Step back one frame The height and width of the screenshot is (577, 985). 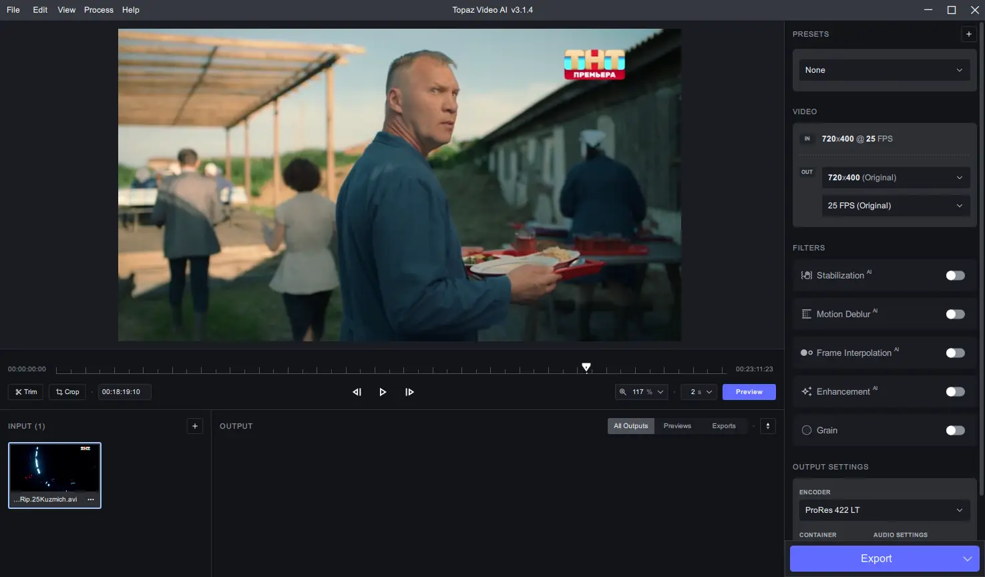[357, 392]
